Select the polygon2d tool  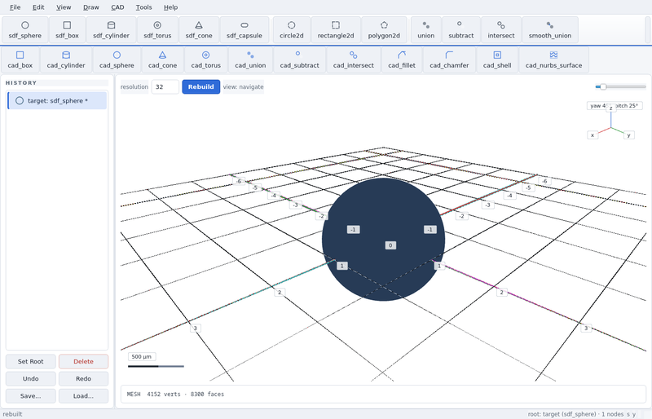point(384,30)
